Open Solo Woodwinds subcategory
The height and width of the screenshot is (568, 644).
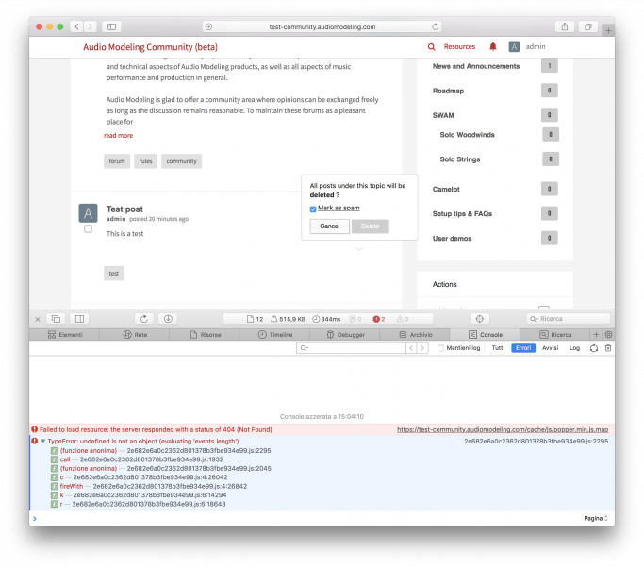click(x=467, y=135)
